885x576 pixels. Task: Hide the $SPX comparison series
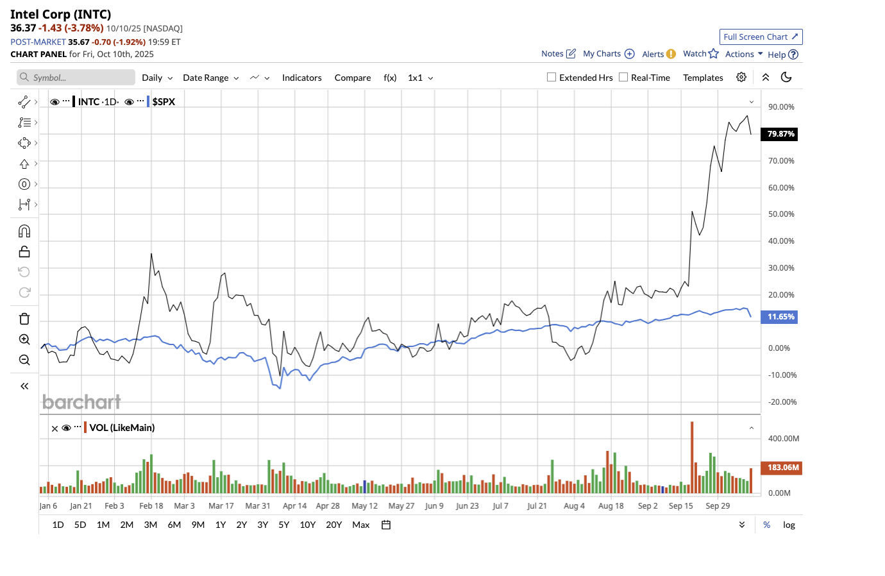pyautogui.click(x=129, y=102)
